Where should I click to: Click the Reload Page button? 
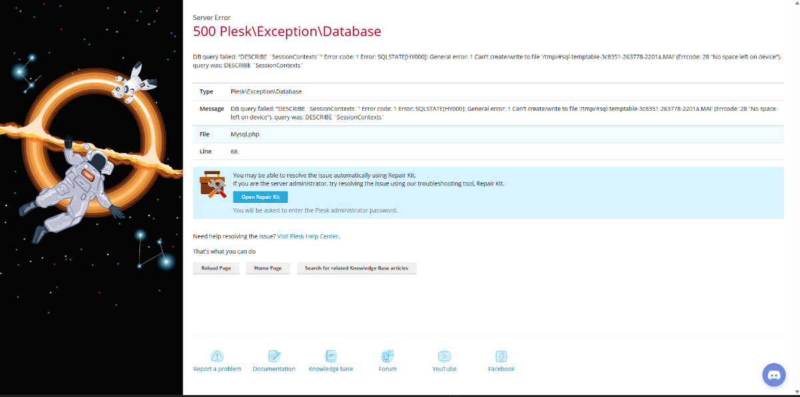[x=216, y=268]
